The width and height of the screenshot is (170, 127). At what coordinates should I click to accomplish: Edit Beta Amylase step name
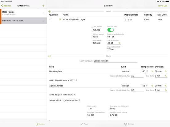pos(85,71)
